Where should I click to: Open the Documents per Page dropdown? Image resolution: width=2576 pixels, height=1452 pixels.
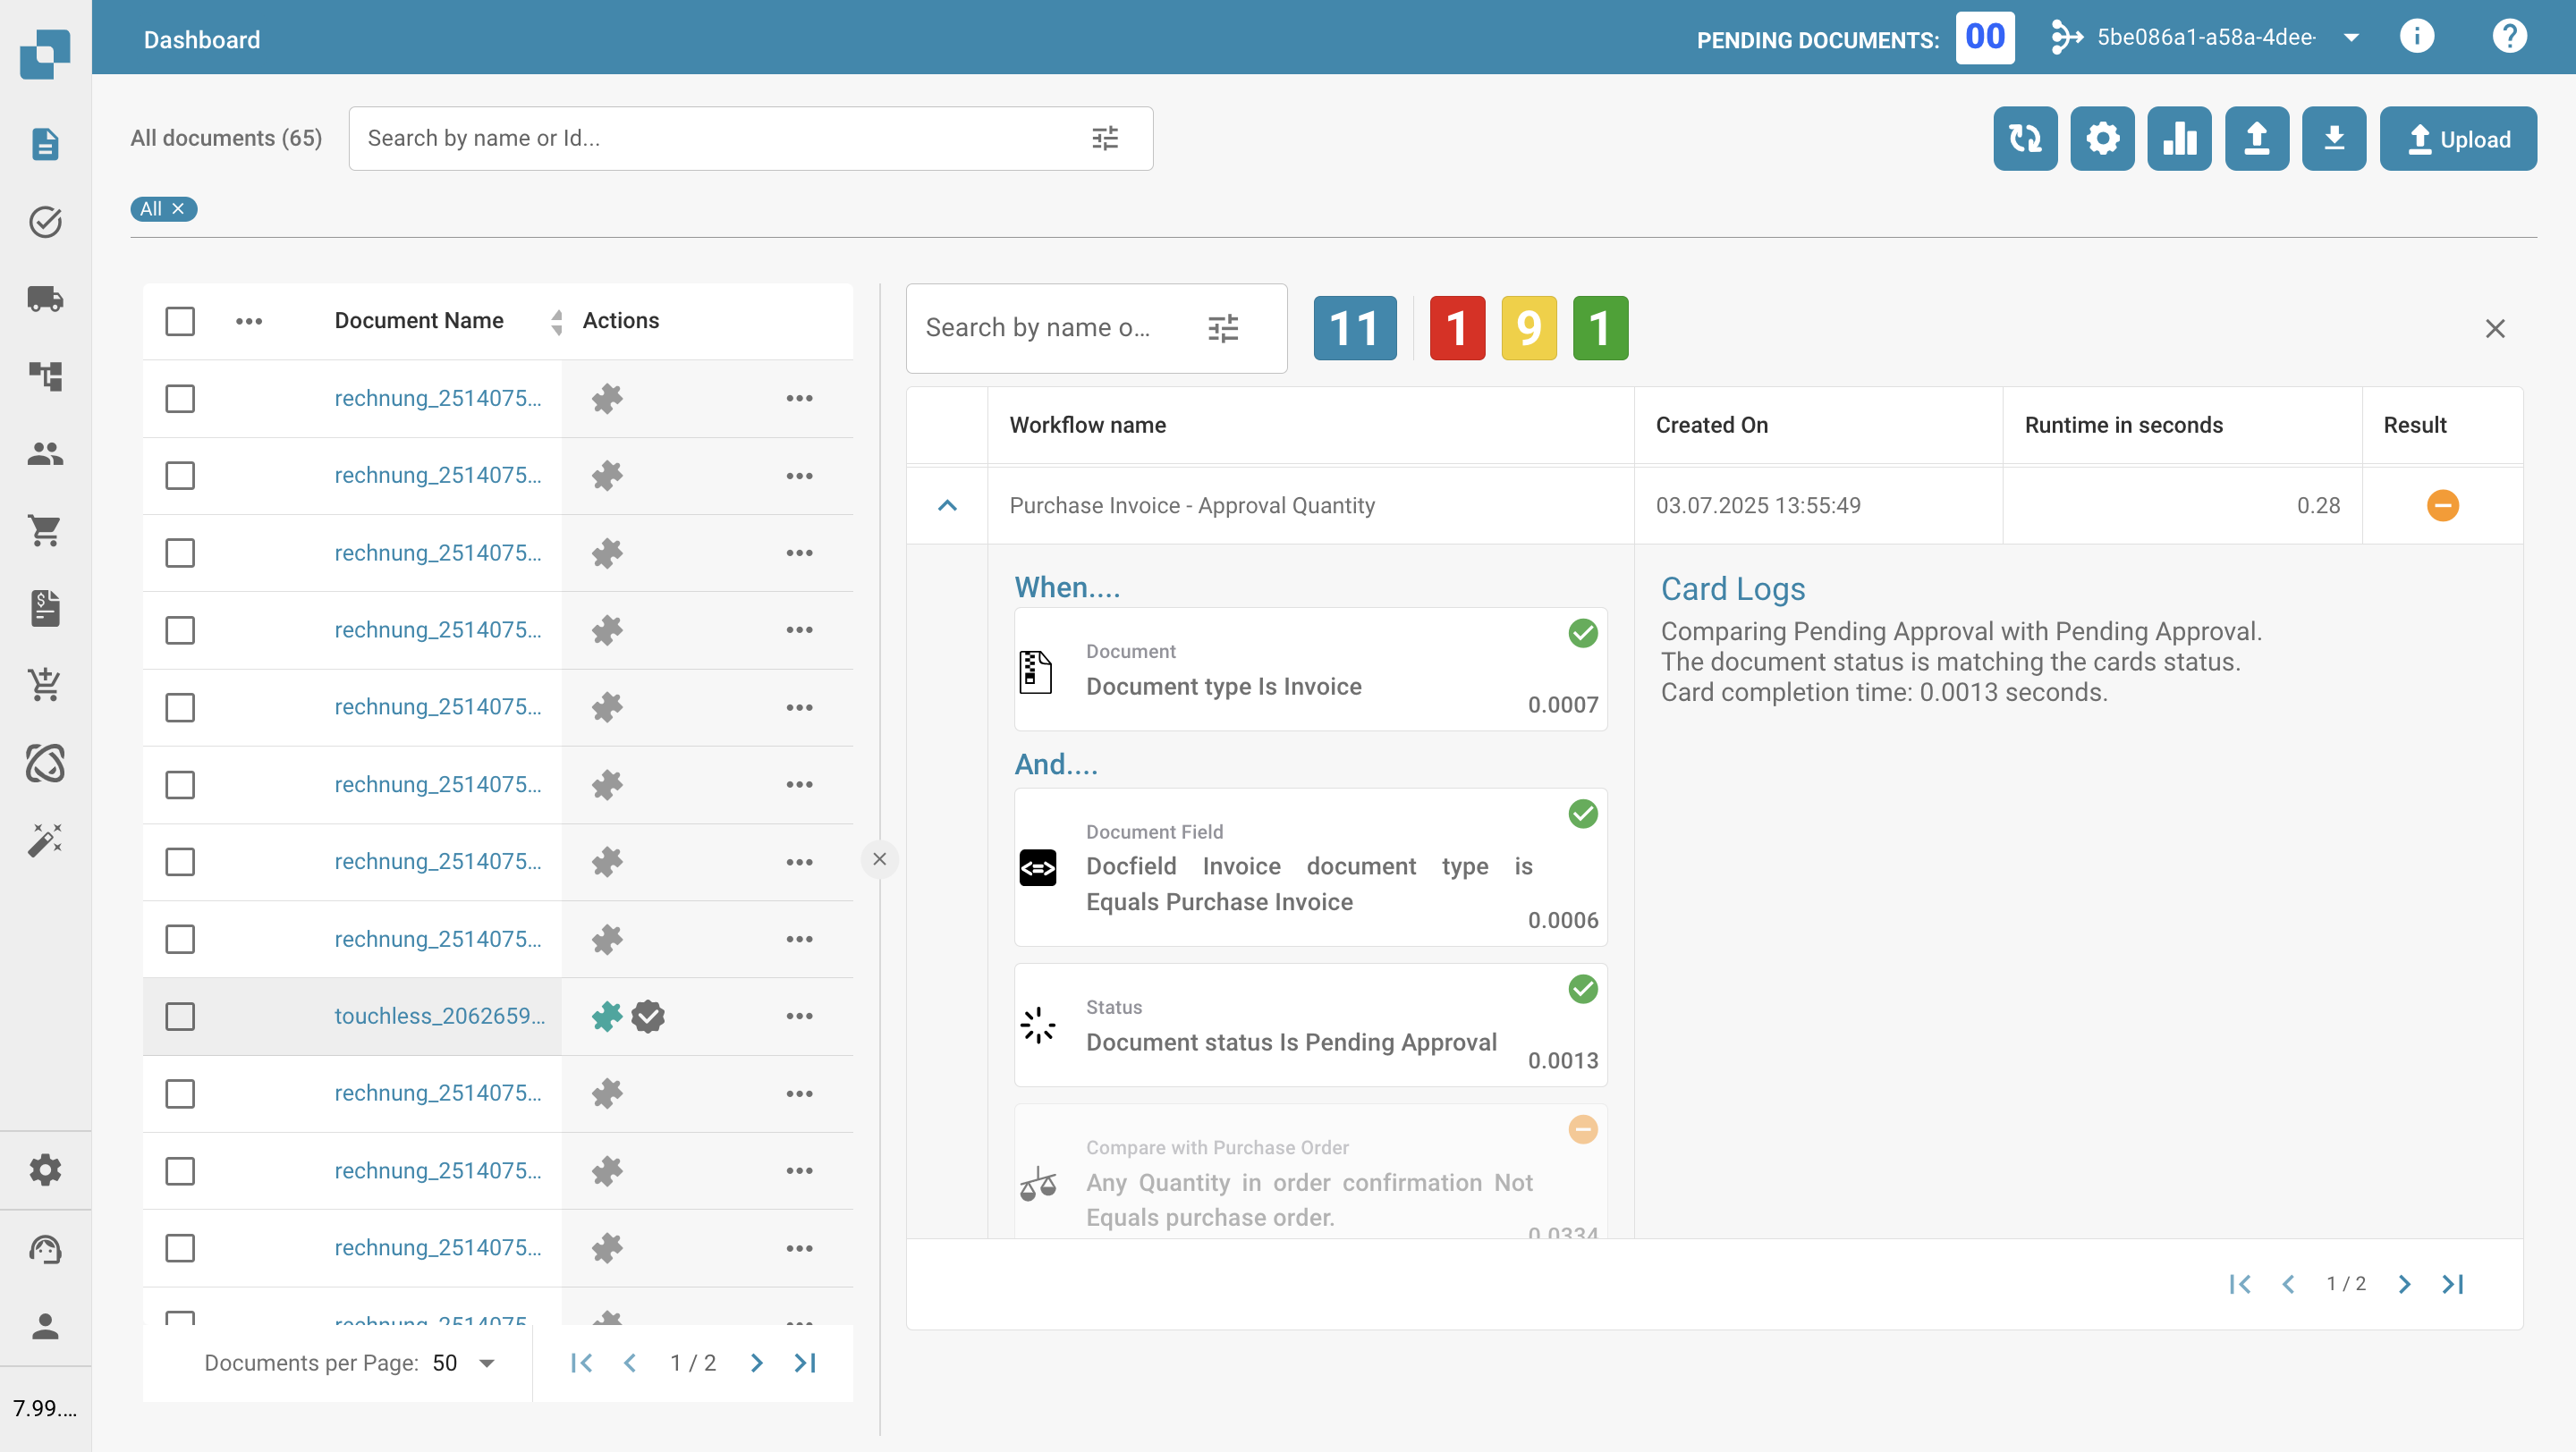(486, 1363)
